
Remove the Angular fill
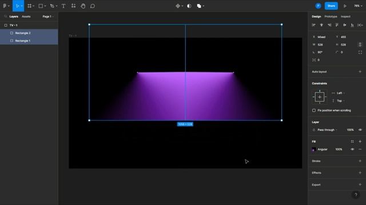coord(360,149)
